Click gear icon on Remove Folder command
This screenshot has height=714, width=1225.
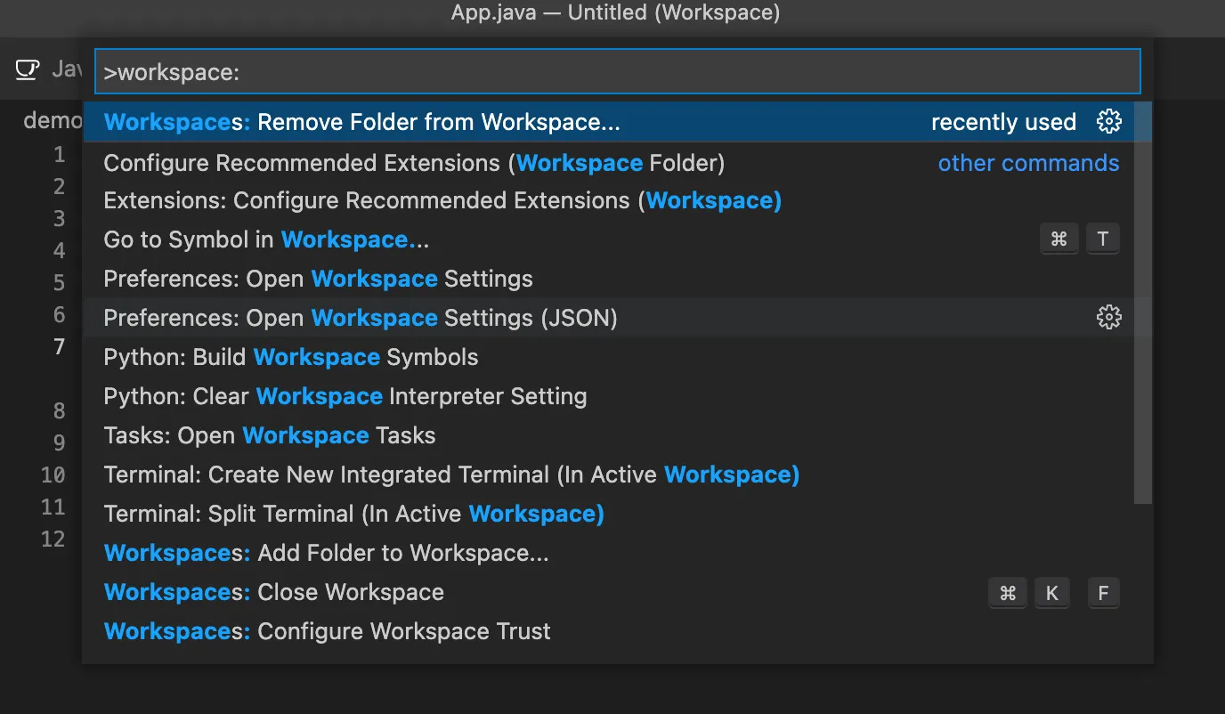(x=1108, y=121)
